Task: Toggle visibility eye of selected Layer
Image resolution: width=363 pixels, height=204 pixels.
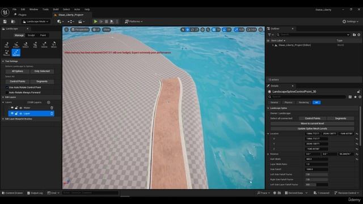Action: tap(20, 113)
